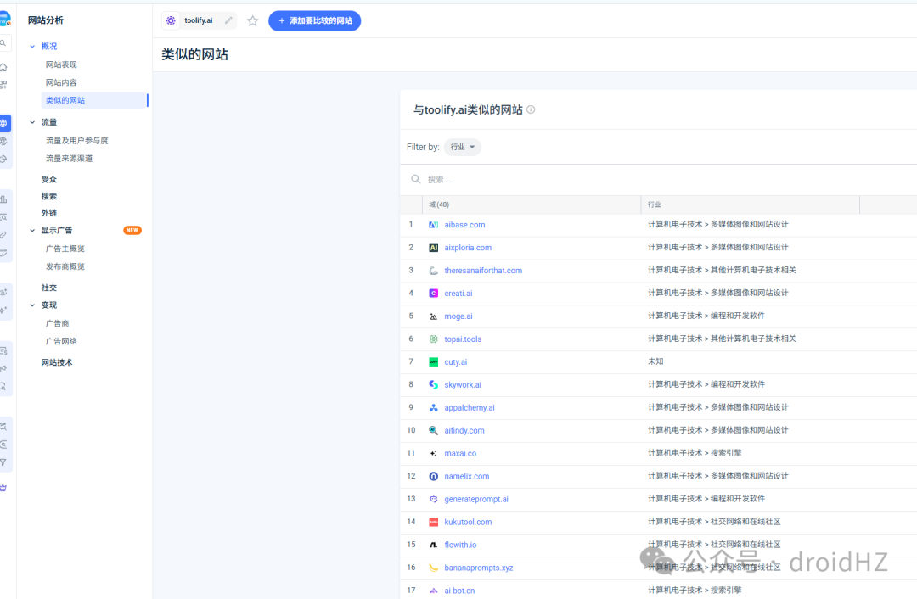This screenshot has height=599, width=917.
Task: Open the moge.ai link
Action: (x=458, y=316)
